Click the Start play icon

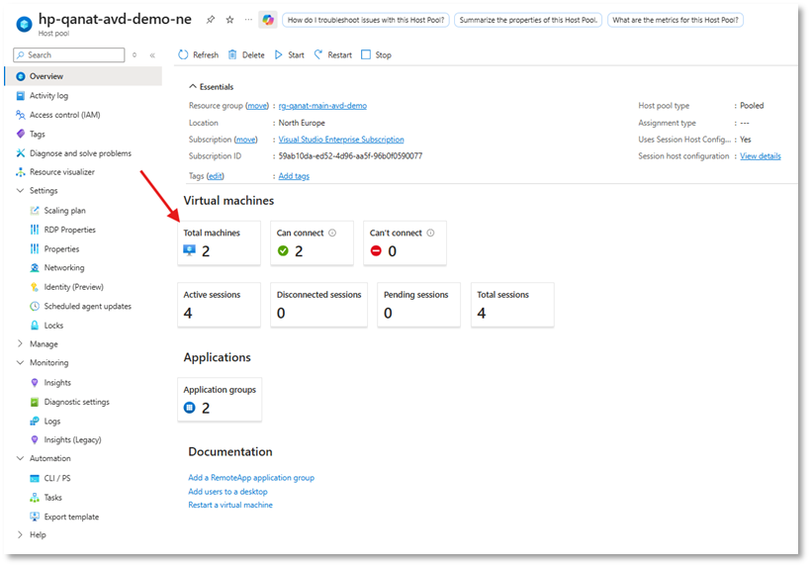[278, 54]
